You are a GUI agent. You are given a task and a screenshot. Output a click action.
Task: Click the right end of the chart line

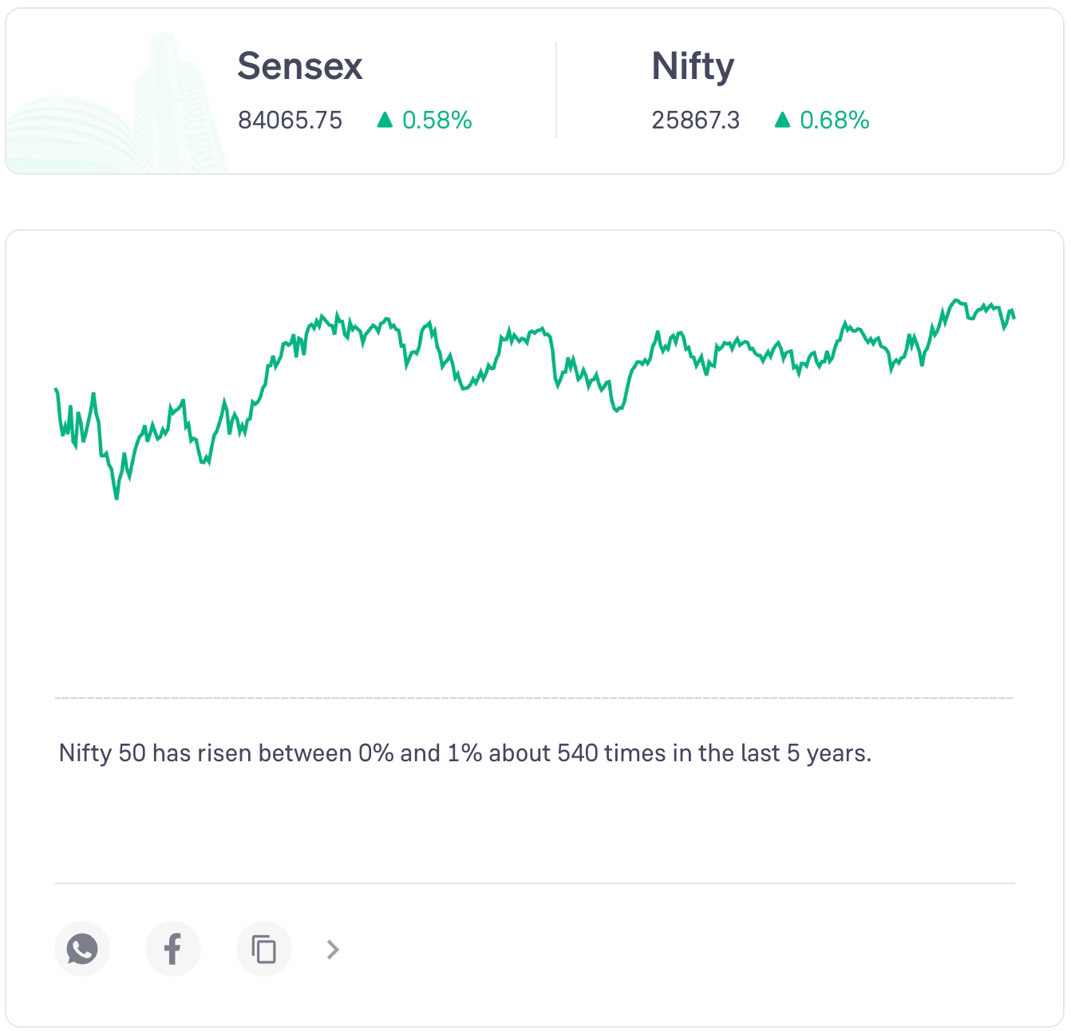point(1014,318)
